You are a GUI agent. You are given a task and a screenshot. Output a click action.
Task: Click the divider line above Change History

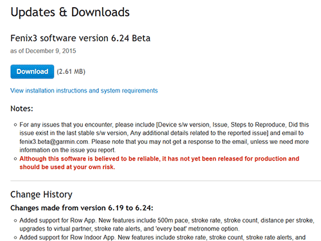tap(166, 181)
